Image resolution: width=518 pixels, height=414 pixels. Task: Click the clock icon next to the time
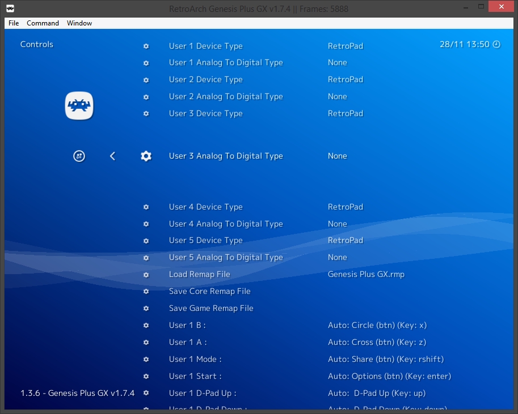496,44
